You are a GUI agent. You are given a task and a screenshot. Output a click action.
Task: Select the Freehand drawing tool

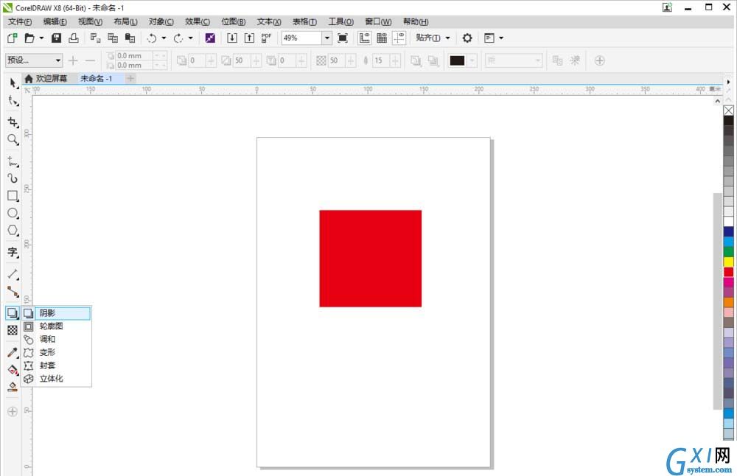click(x=13, y=161)
